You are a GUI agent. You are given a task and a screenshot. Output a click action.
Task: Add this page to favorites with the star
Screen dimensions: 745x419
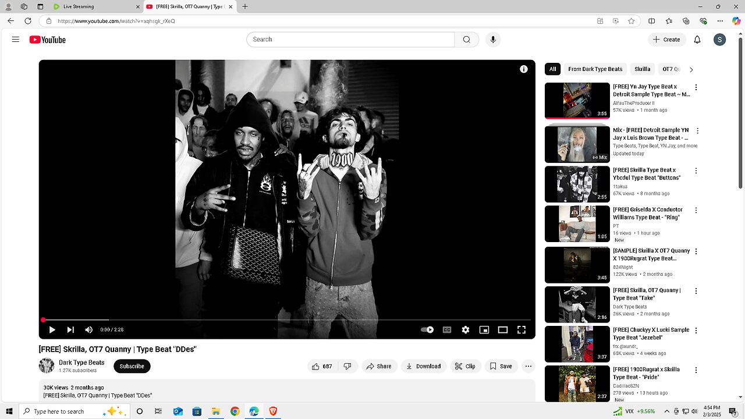[x=632, y=21]
